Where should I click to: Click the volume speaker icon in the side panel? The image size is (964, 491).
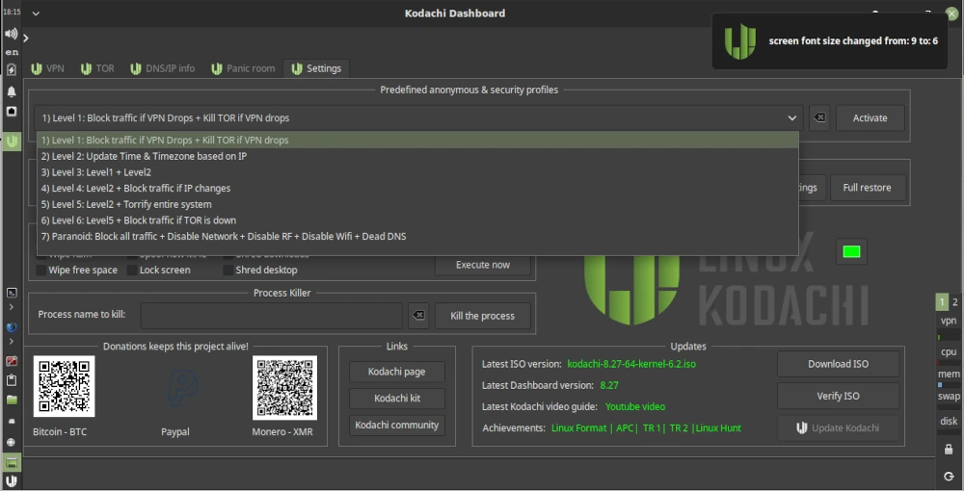(11, 34)
